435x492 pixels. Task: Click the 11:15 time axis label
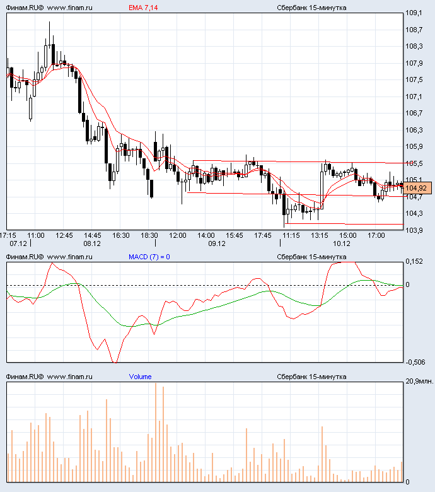coord(291,235)
